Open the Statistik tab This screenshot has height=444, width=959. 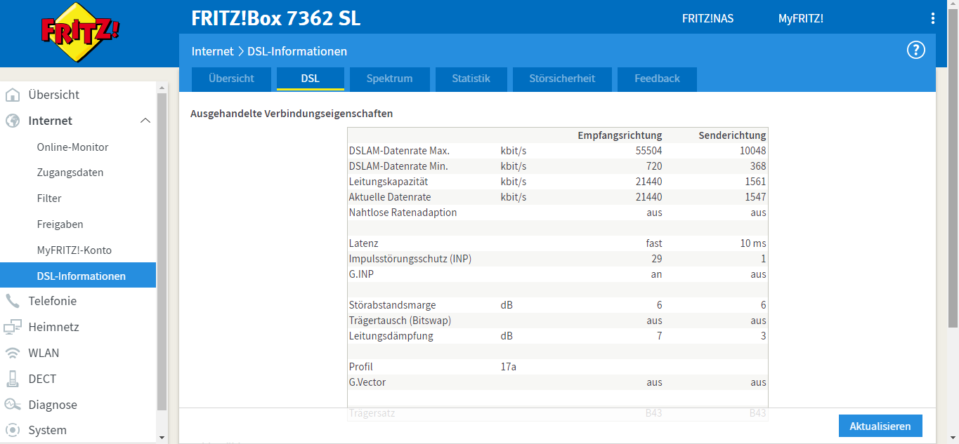coord(471,79)
